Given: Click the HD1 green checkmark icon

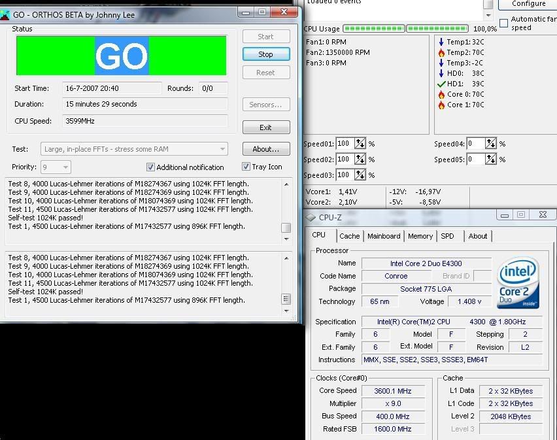Looking at the screenshot, I should [x=441, y=84].
